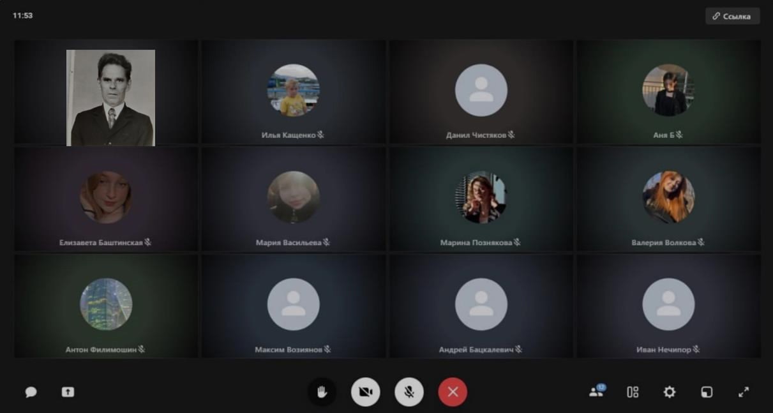The height and width of the screenshot is (413, 773).
Task: Click Марина Познякова's avatar
Action: coord(481,197)
